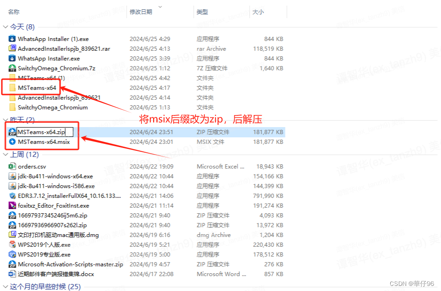Select the file name jdk-8u411-windows-x64.exe

pos(55,176)
